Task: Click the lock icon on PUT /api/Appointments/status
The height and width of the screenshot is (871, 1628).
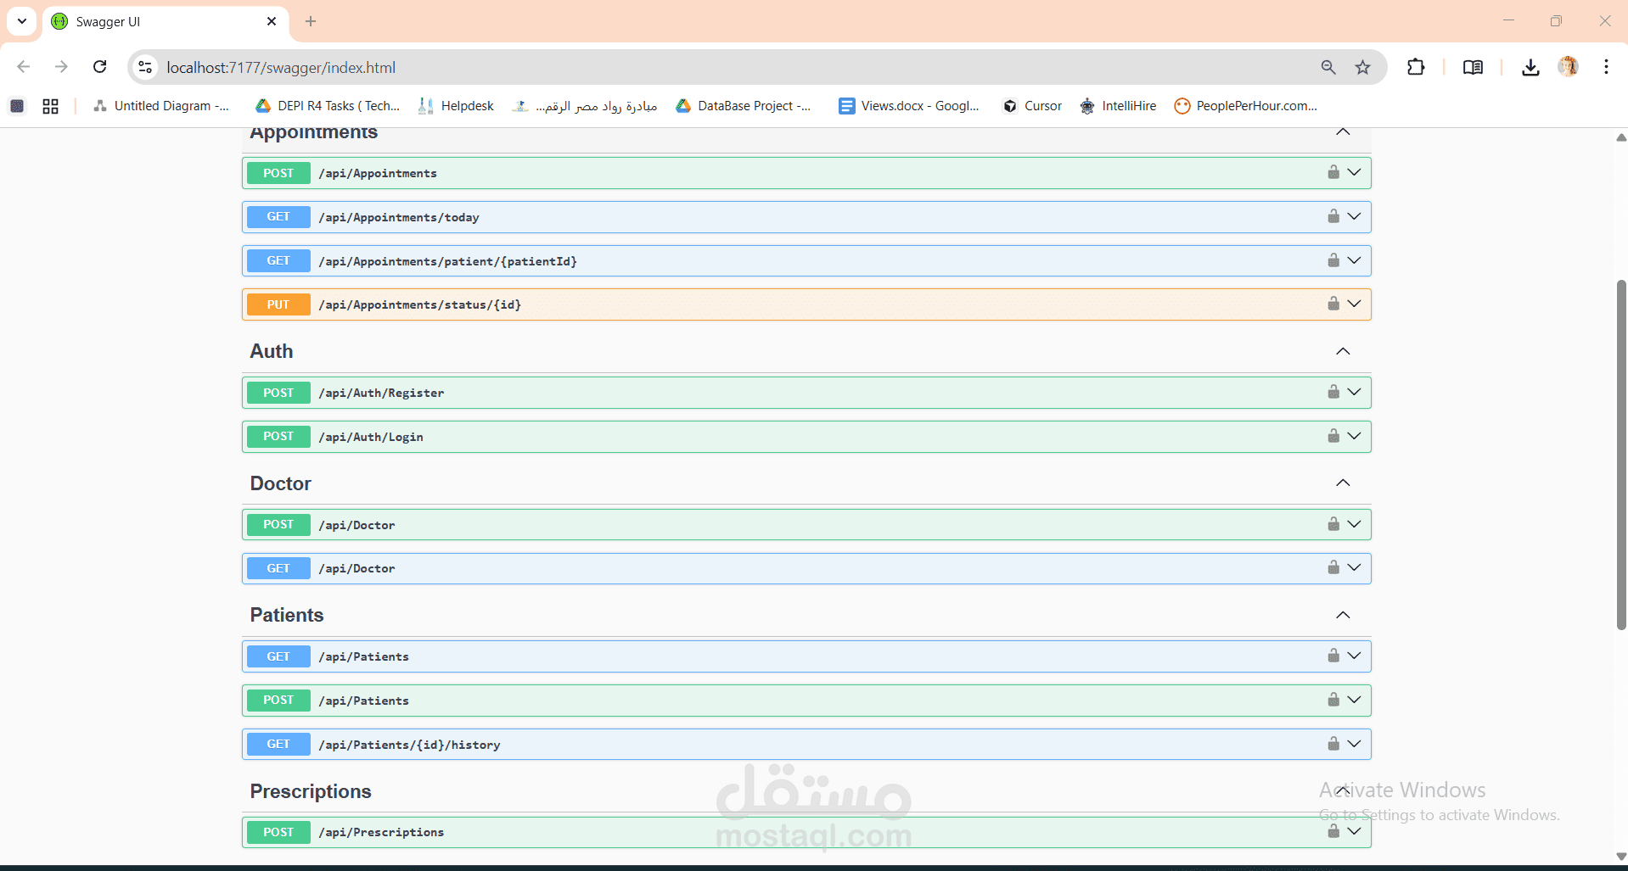Action: [x=1332, y=304]
